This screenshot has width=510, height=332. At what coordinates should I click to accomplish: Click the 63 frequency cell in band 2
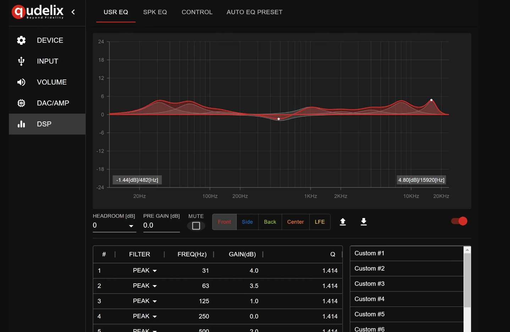click(205, 286)
